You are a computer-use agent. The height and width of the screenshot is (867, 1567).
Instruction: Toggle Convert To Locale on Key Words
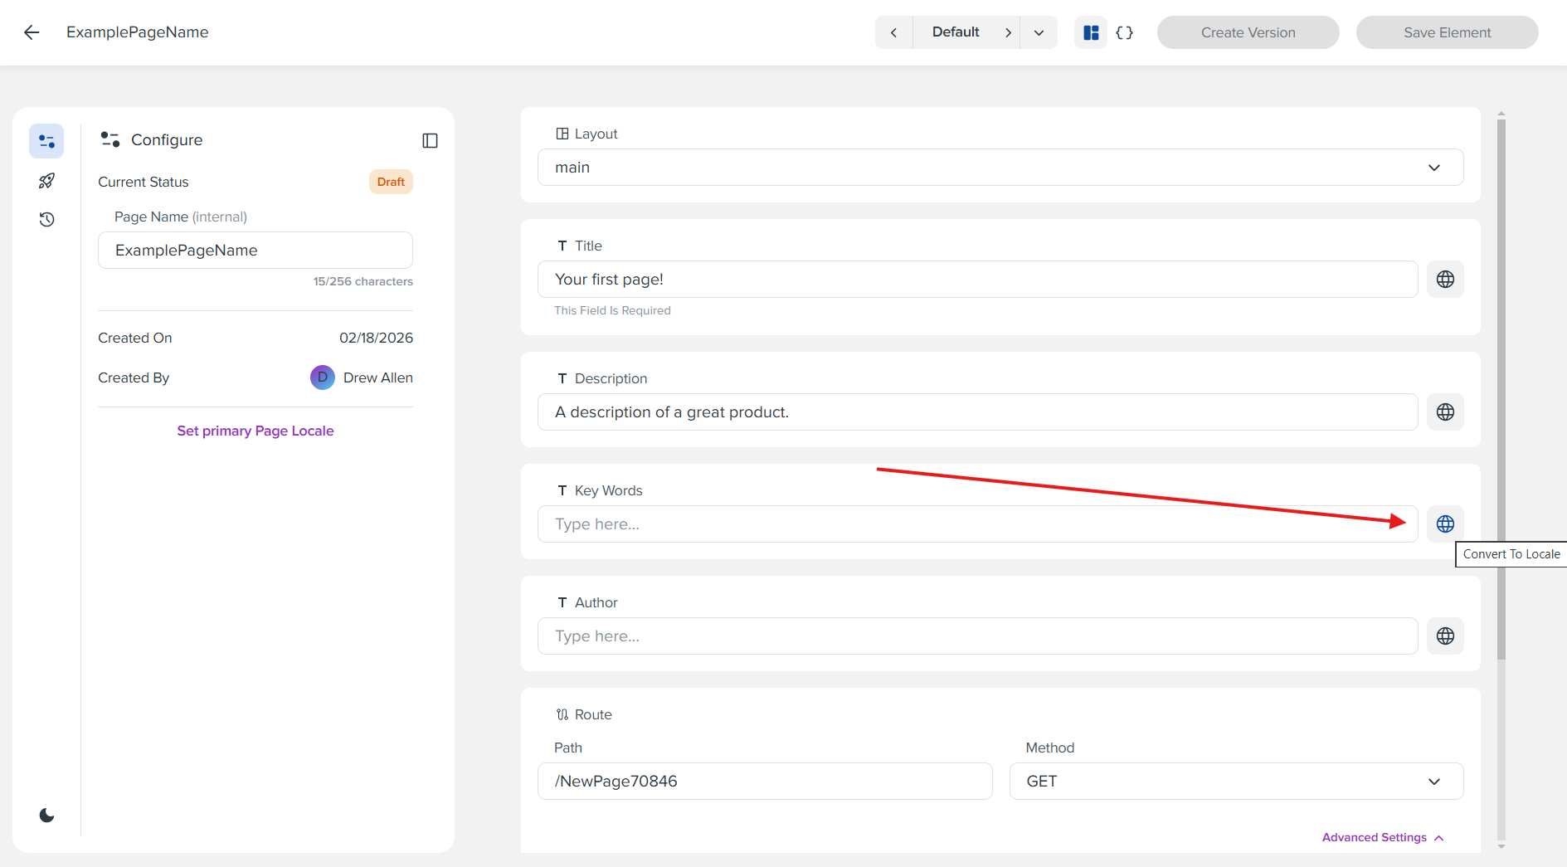1445,524
